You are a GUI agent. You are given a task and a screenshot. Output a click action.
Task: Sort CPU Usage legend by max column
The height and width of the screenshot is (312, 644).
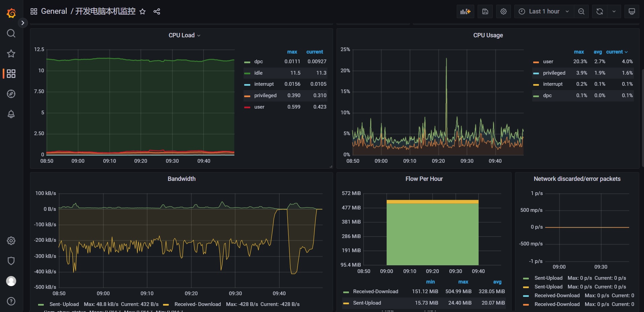579,52
